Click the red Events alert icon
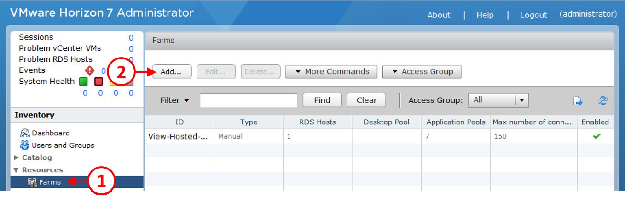 click(90, 70)
